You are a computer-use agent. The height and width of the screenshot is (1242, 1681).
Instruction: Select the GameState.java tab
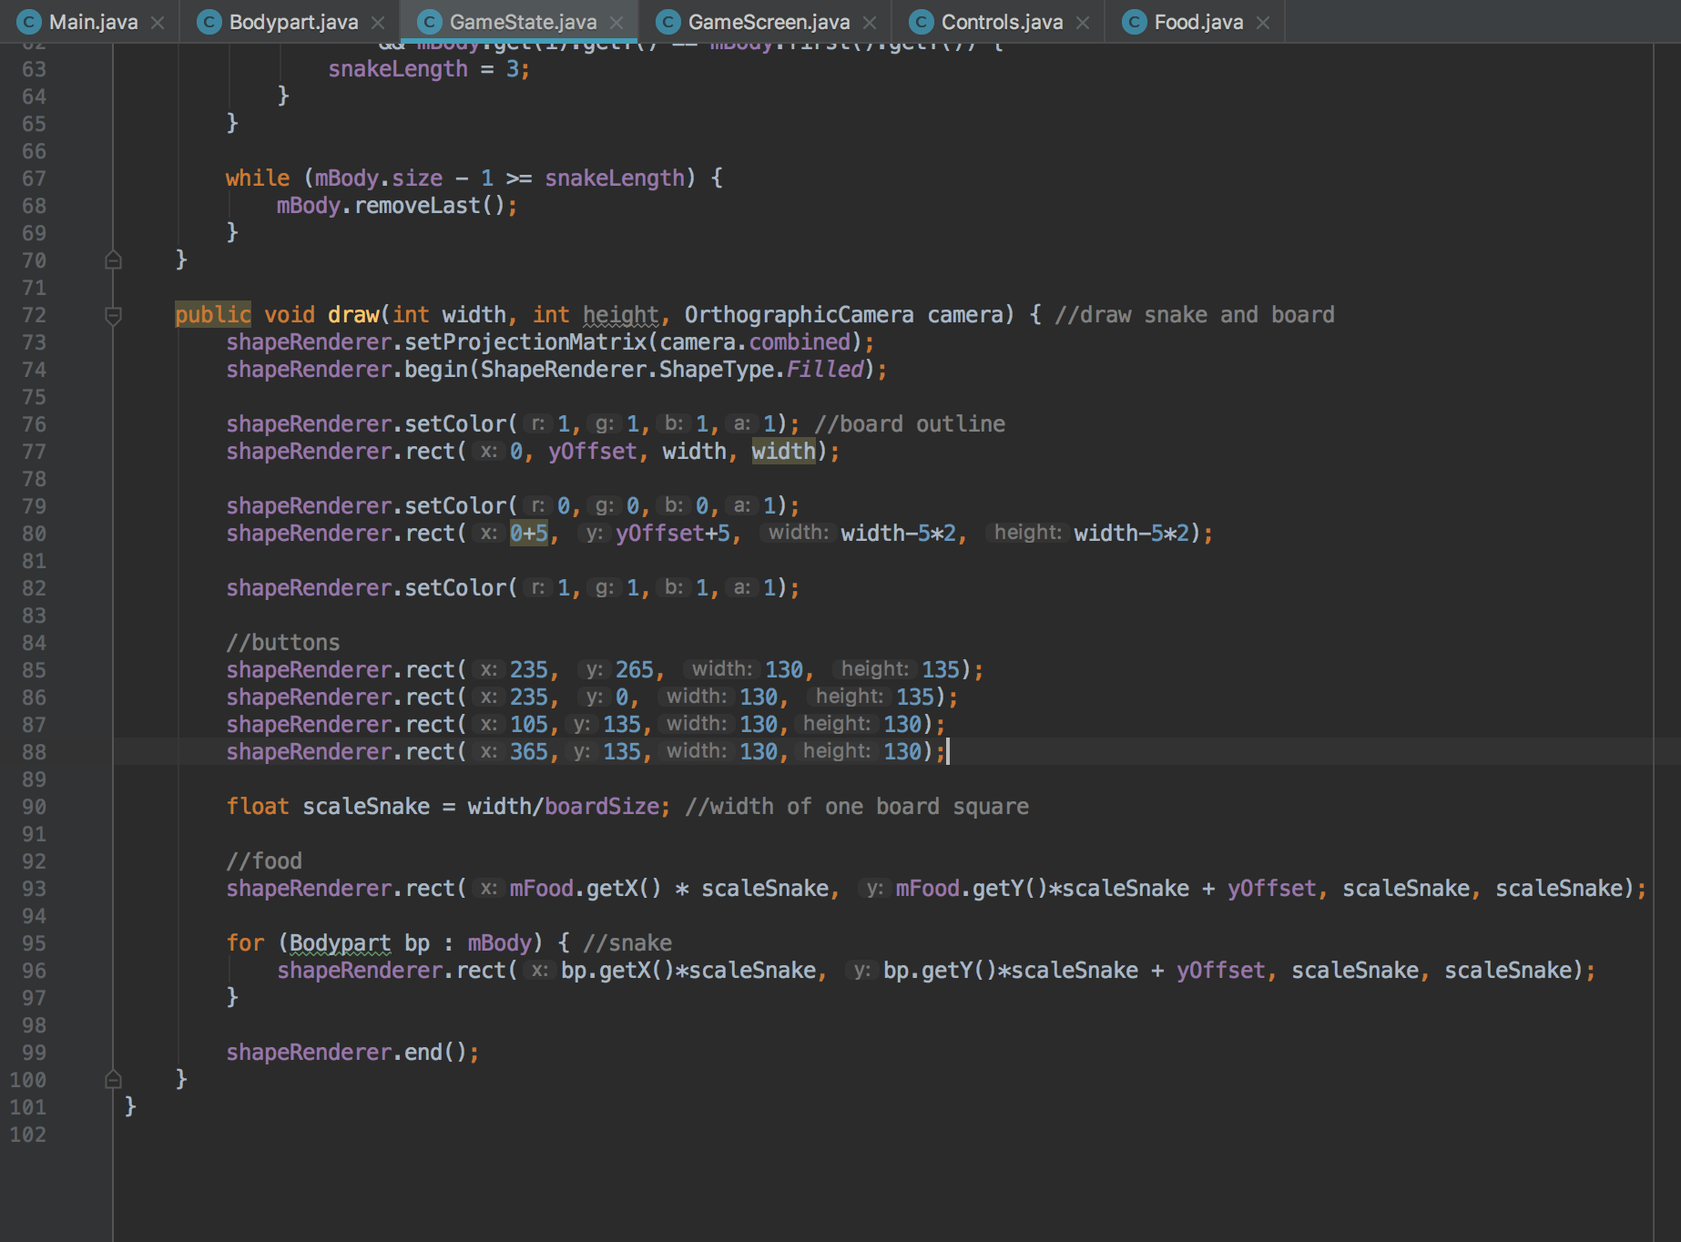pyautogui.click(x=521, y=22)
